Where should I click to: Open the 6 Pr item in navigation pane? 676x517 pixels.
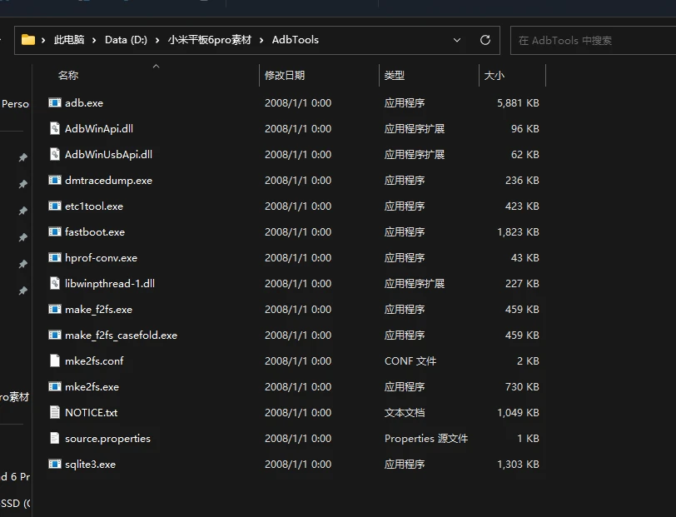pyautogui.click(x=15, y=476)
